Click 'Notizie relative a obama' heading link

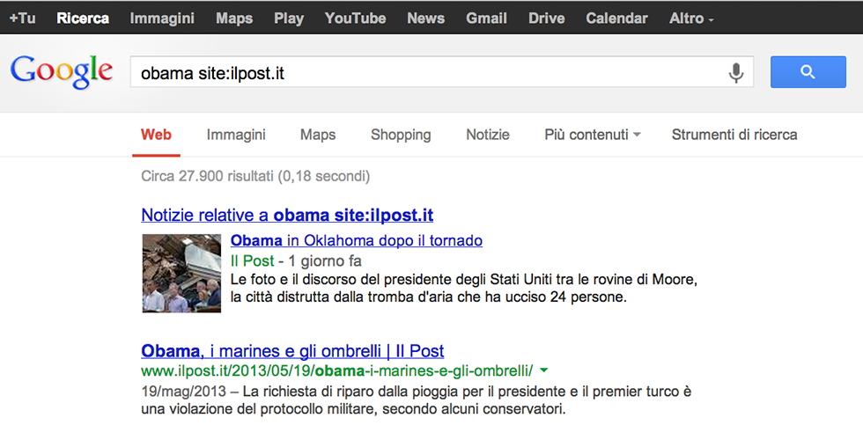coord(287,215)
